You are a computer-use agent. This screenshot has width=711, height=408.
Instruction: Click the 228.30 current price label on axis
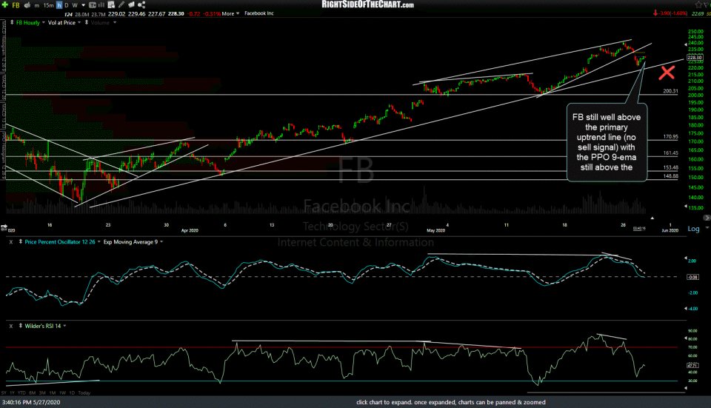coord(694,58)
